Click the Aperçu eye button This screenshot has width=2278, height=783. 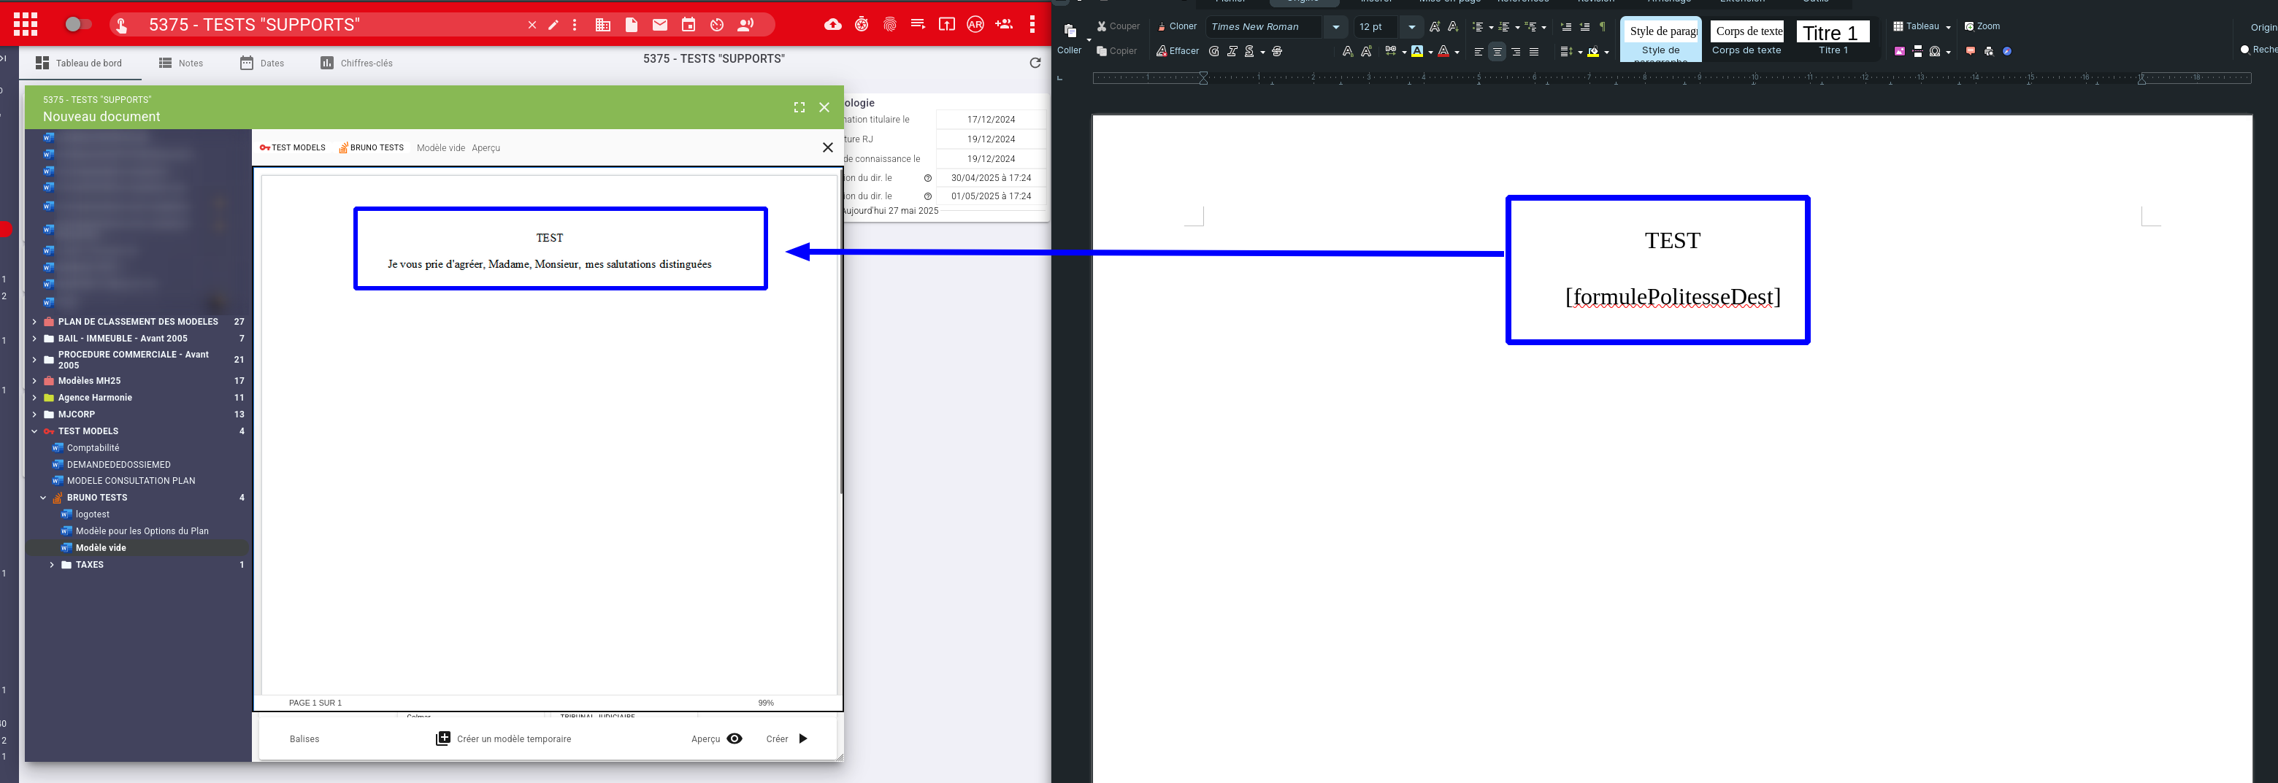[717, 738]
